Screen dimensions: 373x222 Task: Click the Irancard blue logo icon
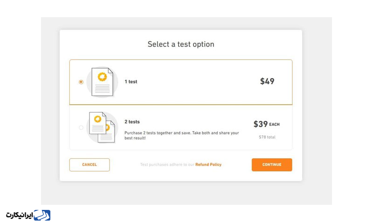pos(42,215)
